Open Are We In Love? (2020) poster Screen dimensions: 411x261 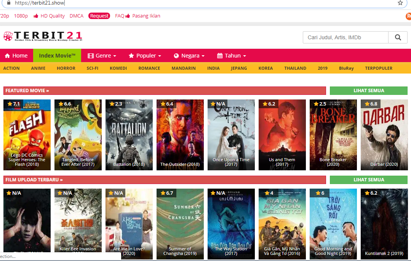(129, 224)
